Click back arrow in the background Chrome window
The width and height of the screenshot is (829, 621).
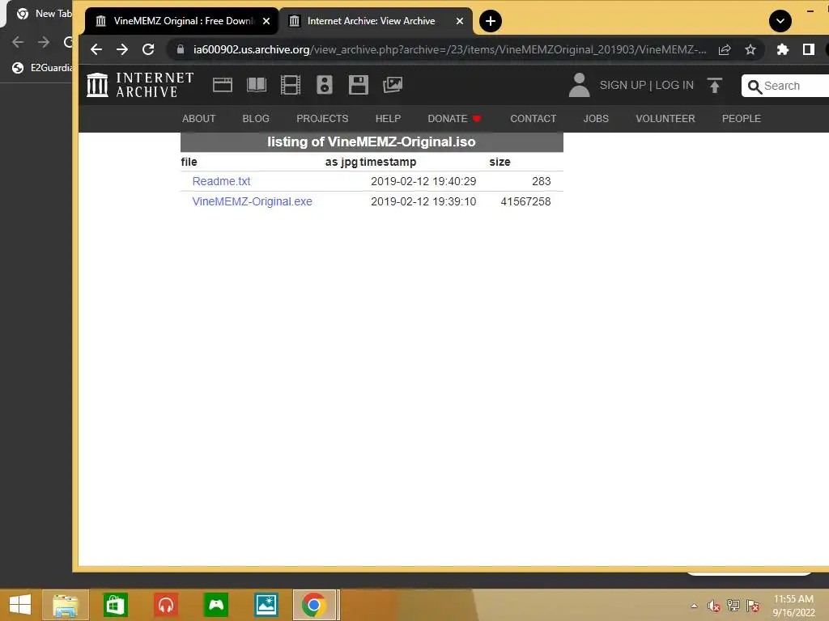point(18,42)
